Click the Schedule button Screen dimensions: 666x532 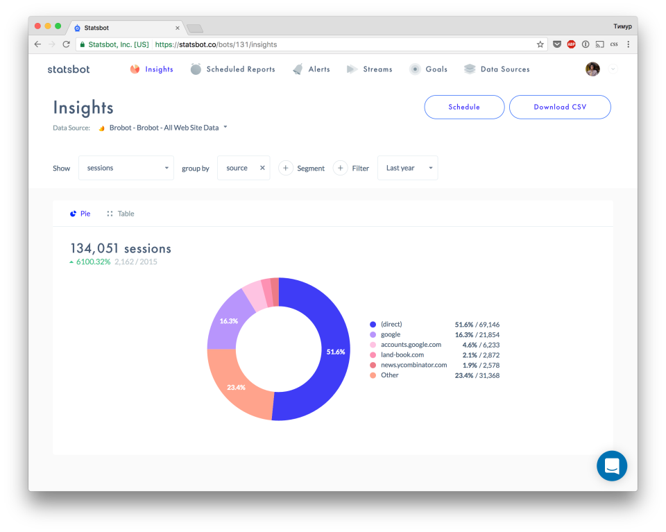point(463,107)
